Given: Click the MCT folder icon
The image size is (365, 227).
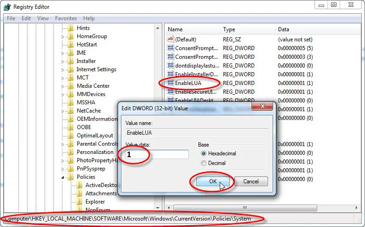Looking at the screenshot, I should [x=70, y=78].
